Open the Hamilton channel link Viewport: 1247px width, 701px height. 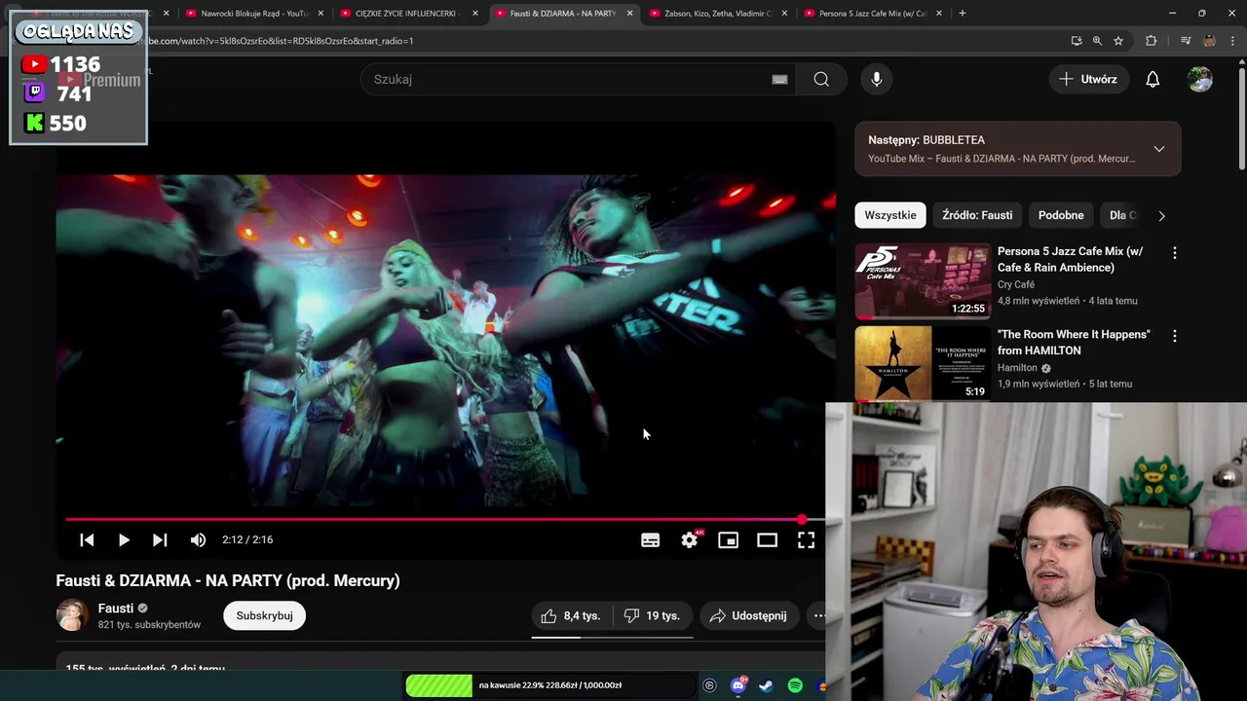1017,368
